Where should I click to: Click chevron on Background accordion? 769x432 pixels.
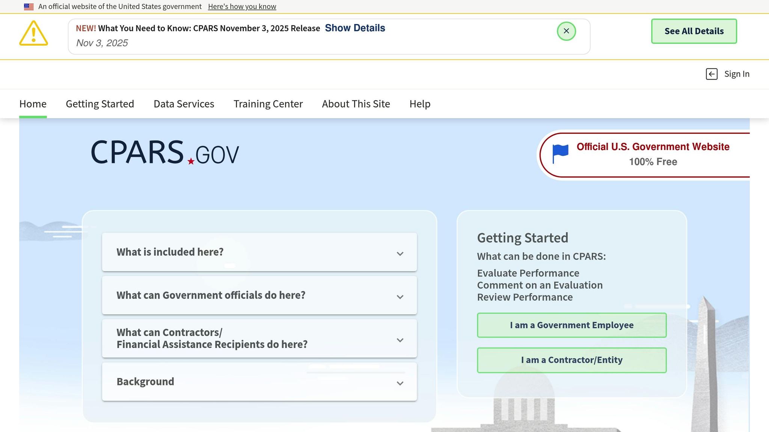pos(400,383)
